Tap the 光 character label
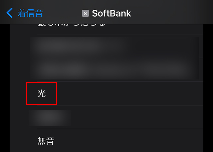The width and height of the screenshot is (213, 152). pos(42,93)
